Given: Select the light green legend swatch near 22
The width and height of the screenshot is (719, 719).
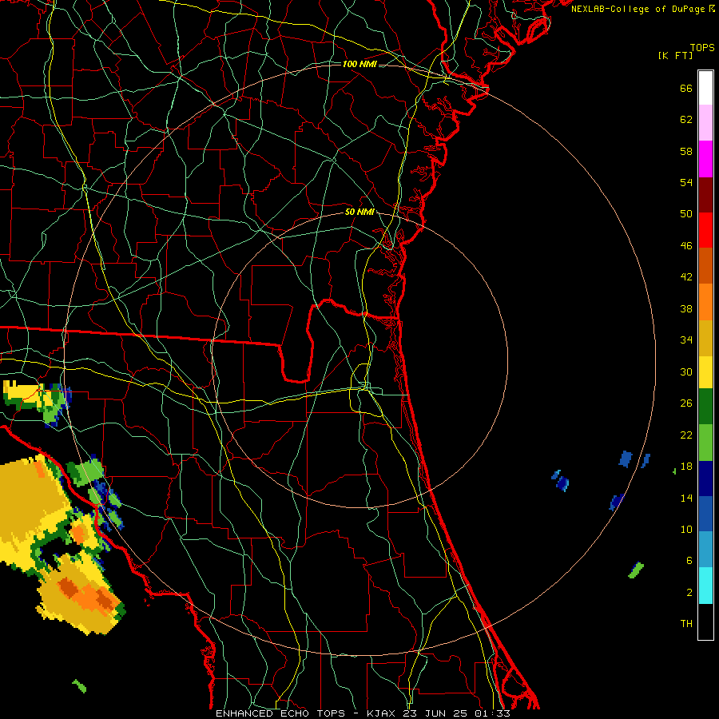Looking at the screenshot, I should [x=705, y=443].
